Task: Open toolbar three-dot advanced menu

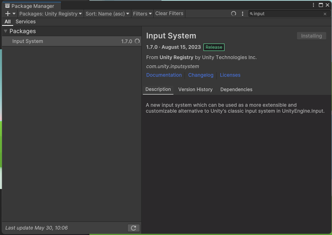Action: [243, 14]
